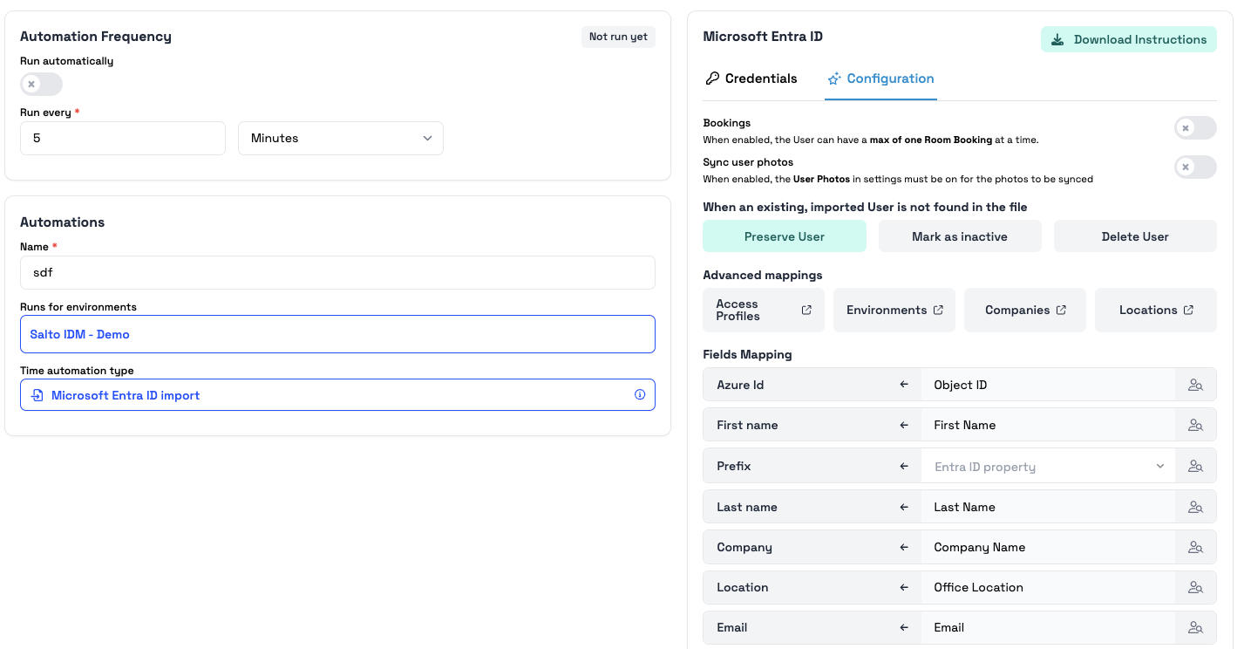
Task: Click the user icon beside Office Location
Action: point(1195,588)
